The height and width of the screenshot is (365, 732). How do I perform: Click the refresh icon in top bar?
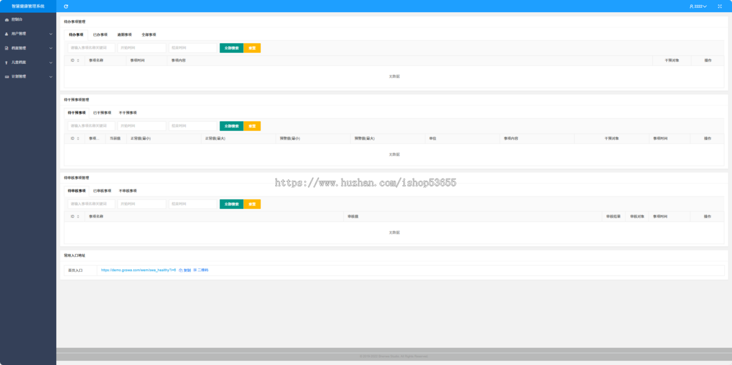66,6
